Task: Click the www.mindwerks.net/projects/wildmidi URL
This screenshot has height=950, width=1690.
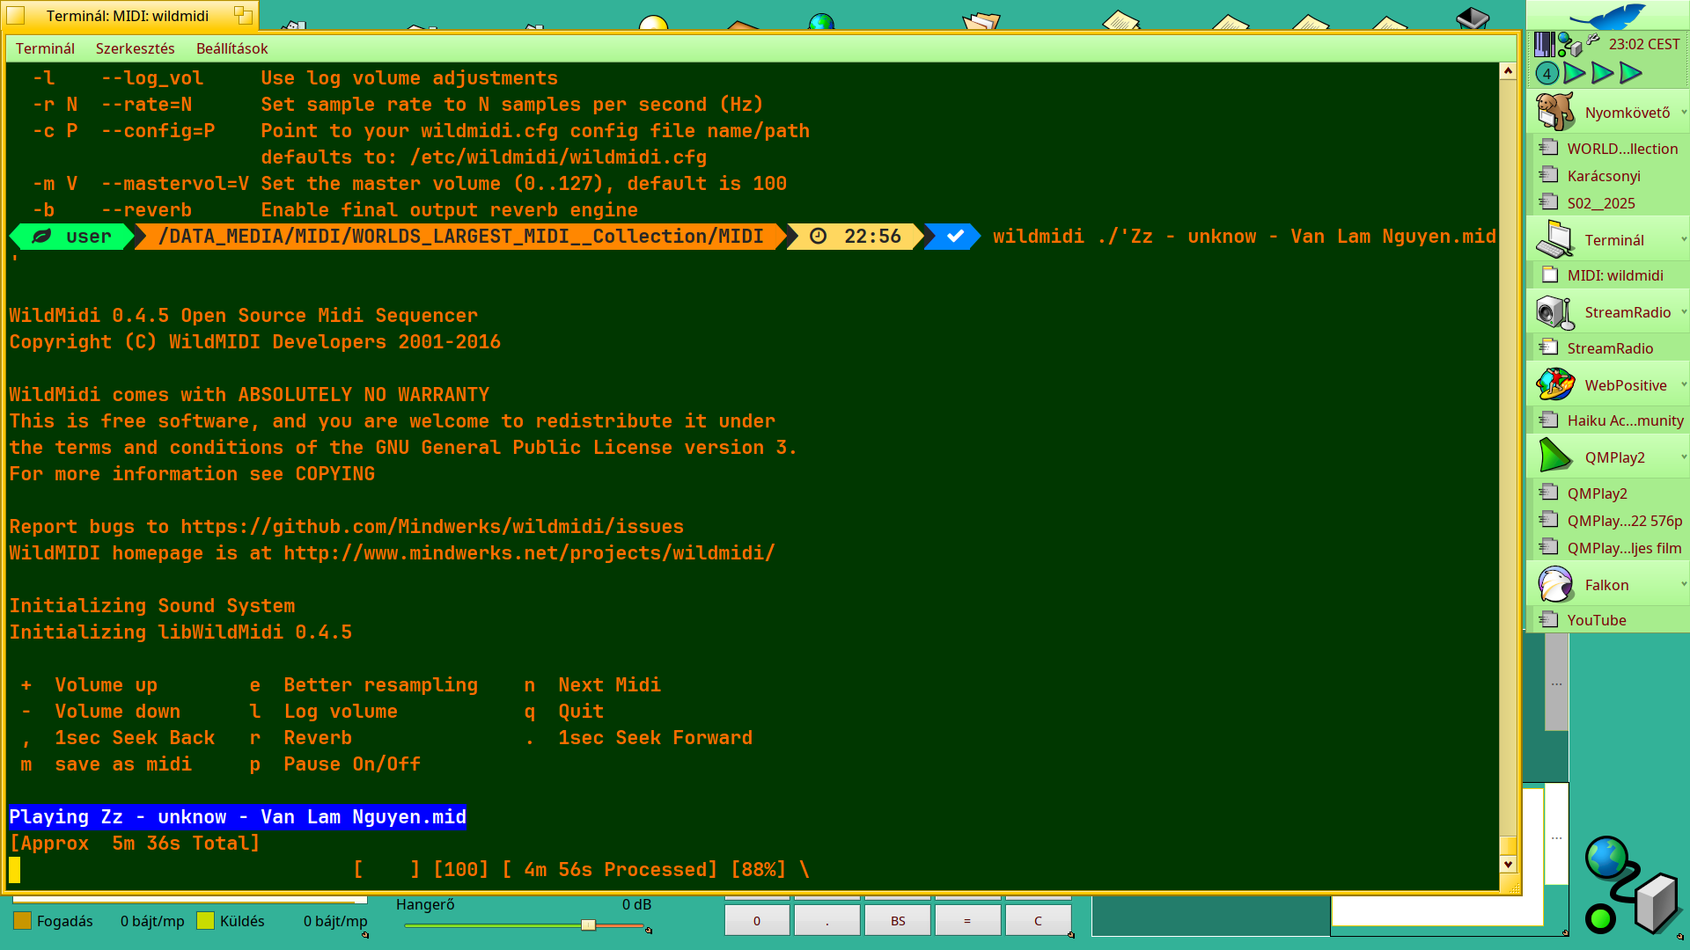Action: click(x=529, y=552)
